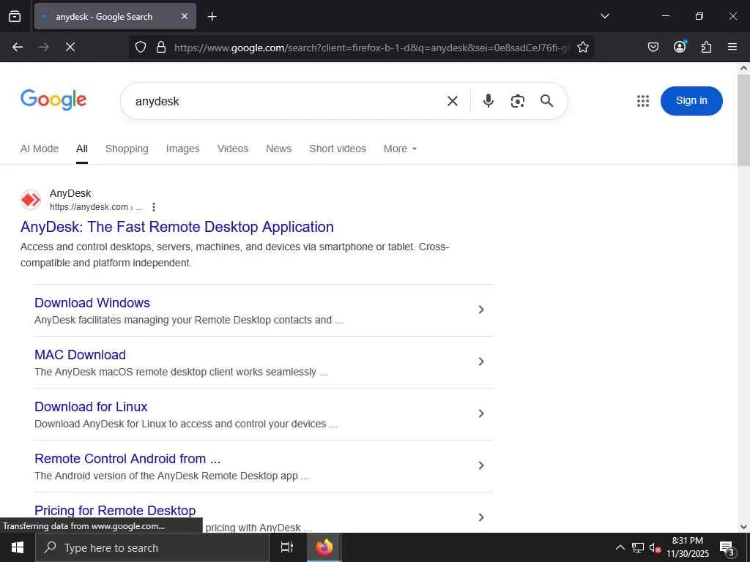Image resolution: width=750 pixels, height=562 pixels.
Task: Bookmark this page with star icon
Action: pos(582,47)
